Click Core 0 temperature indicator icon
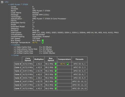 (x=68, y=64)
